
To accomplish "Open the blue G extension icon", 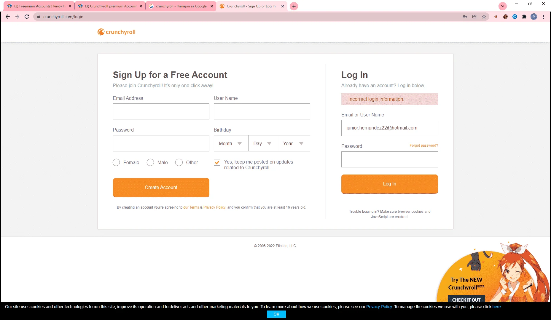I will [x=515, y=17].
